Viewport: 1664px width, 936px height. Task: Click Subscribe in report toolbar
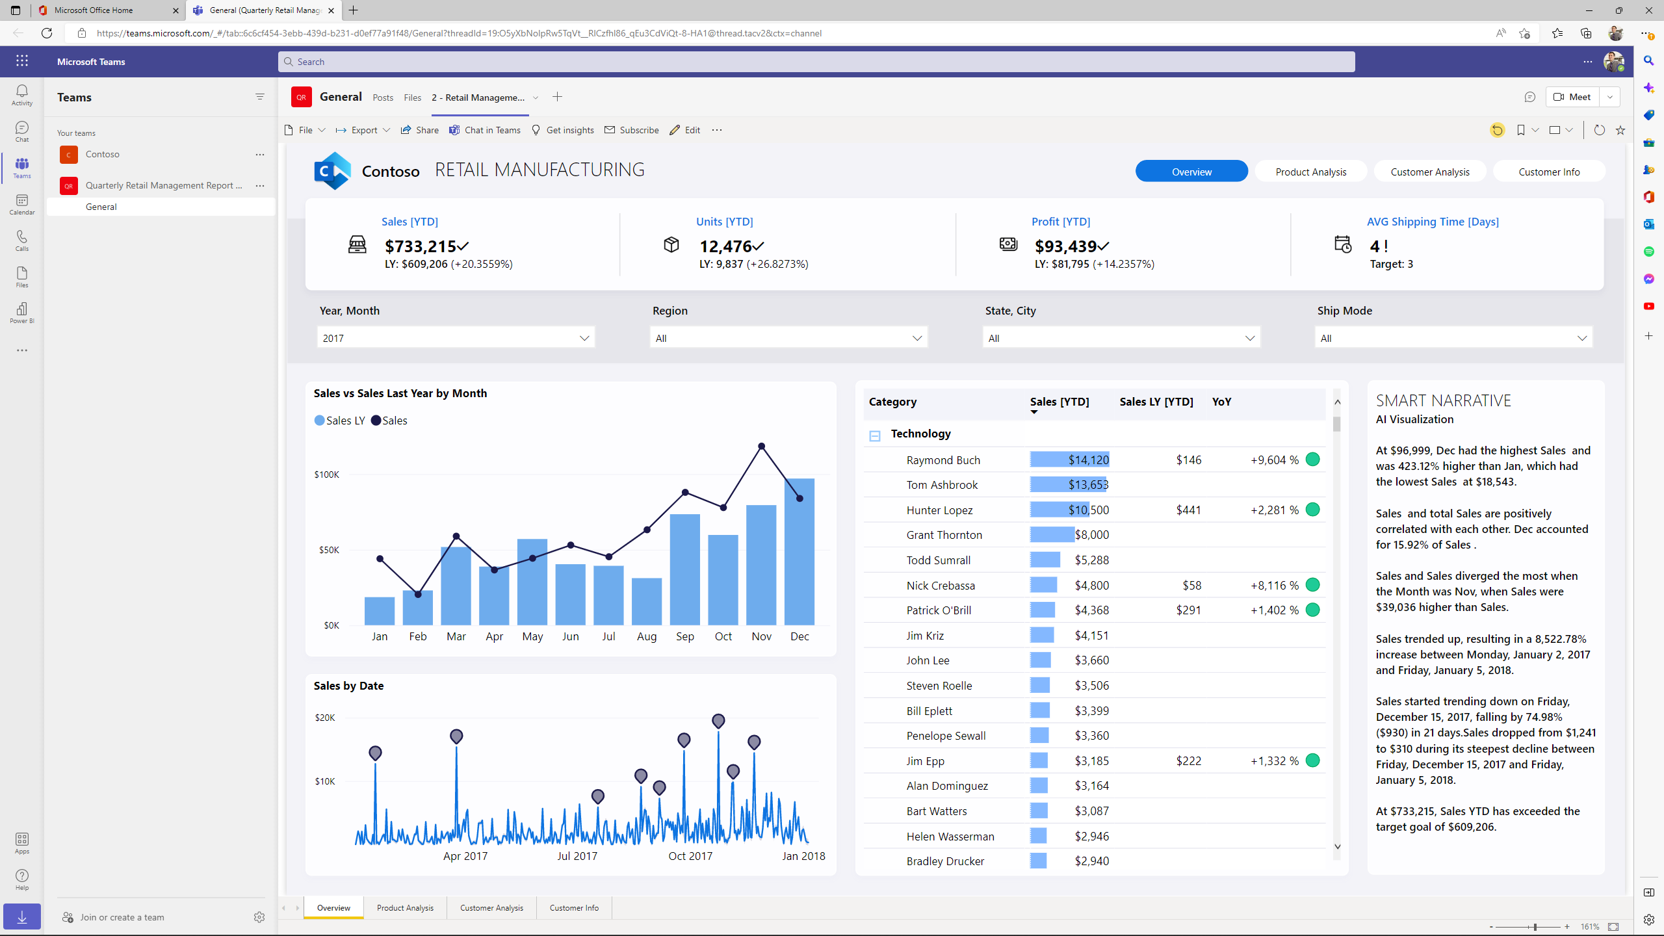631,130
